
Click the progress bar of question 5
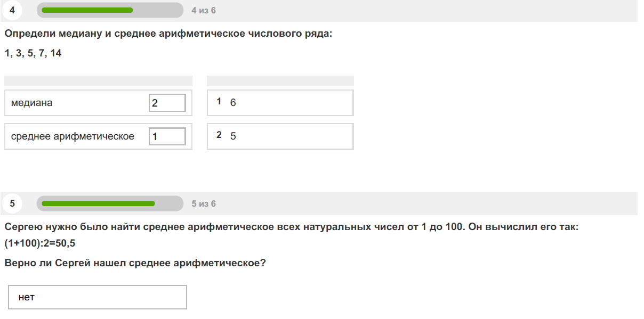pos(110,203)
